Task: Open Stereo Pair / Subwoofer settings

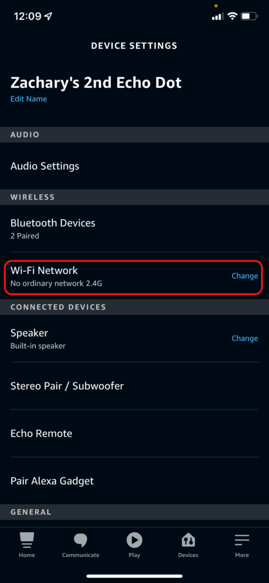Action: tap(134, 386)
